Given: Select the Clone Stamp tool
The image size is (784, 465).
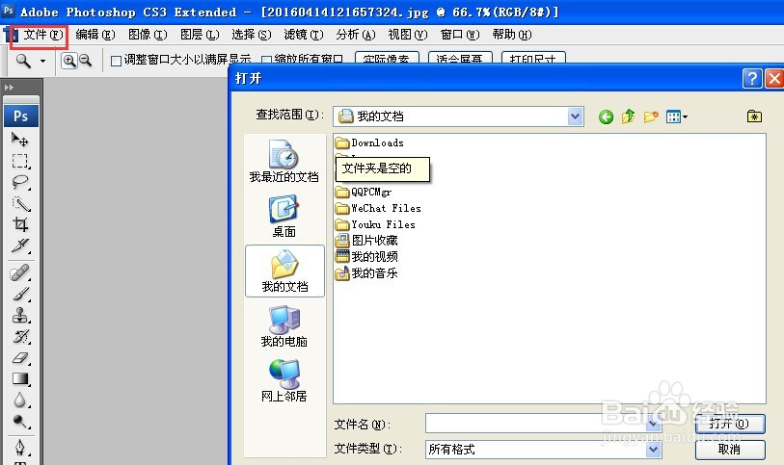Looking at the screenshot, I should coord(20,316).
